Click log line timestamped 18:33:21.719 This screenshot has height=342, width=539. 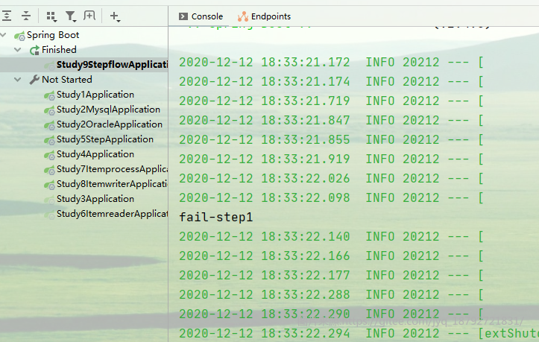[x=331, y=101]
